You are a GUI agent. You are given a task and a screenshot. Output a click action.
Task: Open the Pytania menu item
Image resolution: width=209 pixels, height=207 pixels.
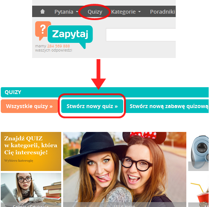tap(64, 12)
